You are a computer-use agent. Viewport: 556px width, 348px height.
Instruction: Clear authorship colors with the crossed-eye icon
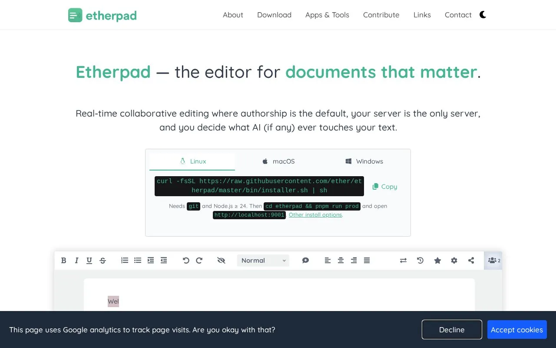pos(221,261)
